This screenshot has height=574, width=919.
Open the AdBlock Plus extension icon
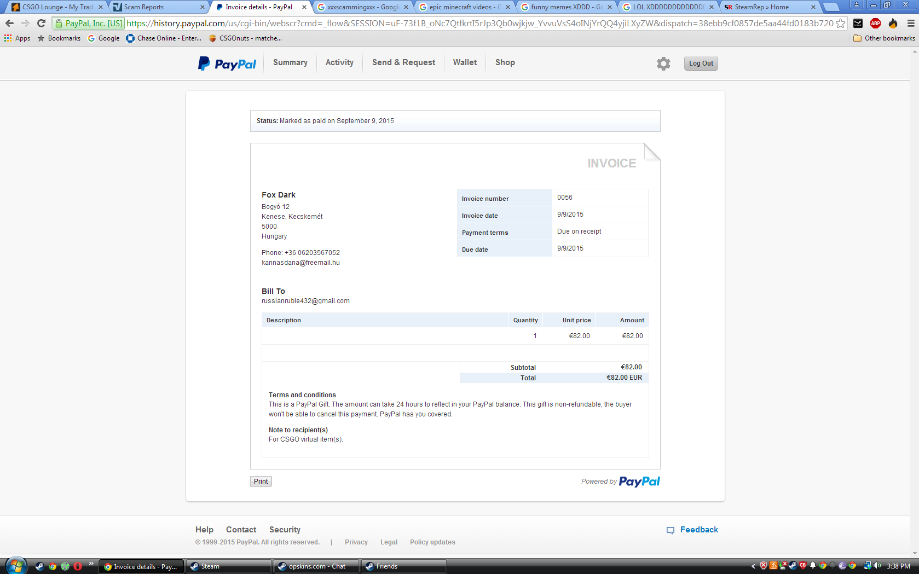(x=875, y=24)
